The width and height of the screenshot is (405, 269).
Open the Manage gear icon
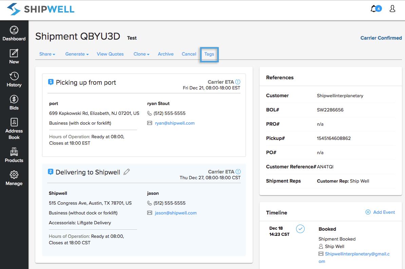click(14, 174)
